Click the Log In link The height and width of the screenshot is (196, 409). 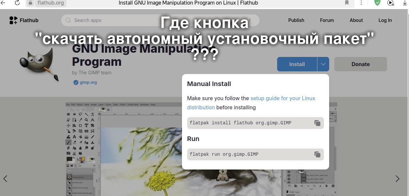tap(385, 20)
